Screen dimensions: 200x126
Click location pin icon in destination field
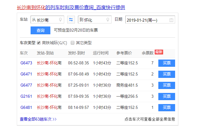point(108,20)
